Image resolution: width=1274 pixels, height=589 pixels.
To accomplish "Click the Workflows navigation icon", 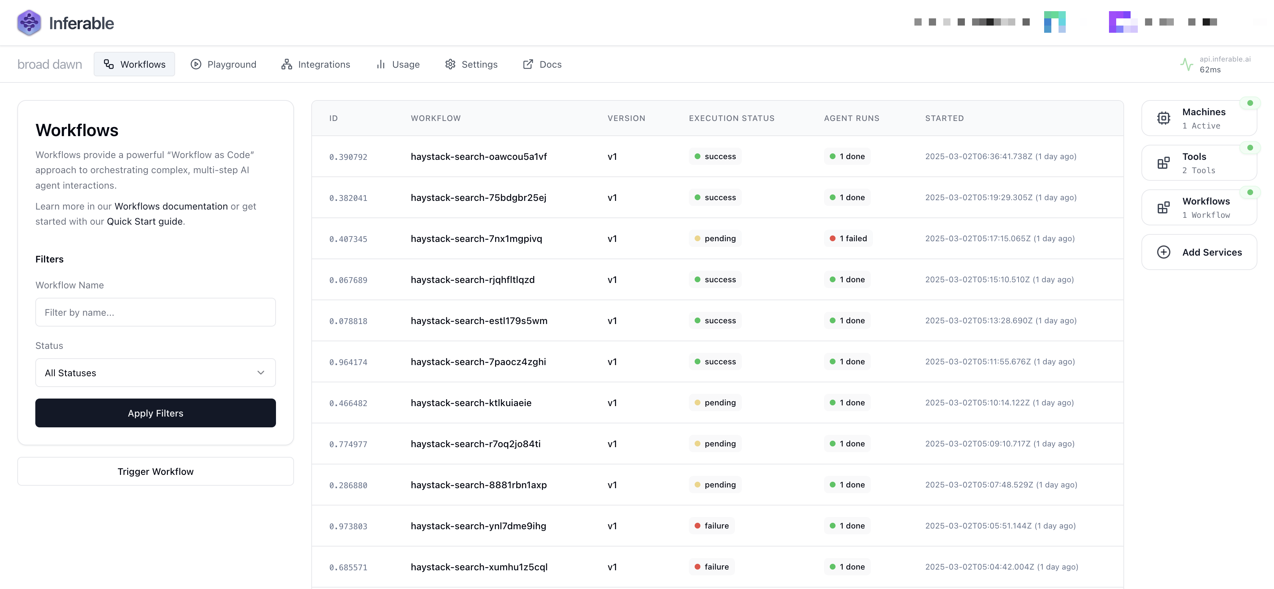I will click(109, 63).
